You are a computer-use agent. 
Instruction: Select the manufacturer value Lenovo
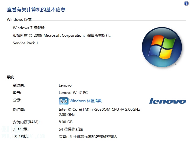click(x=65, y=85)
